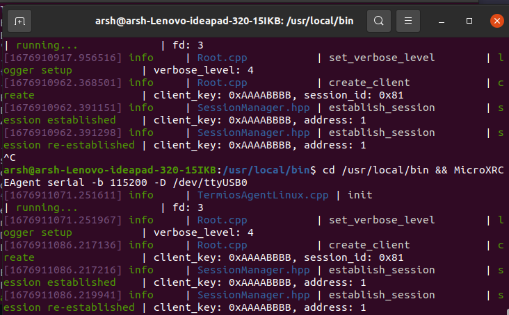
Task: Click 'establish_session' at timestamp 1676911086.219941
Action: point(382,295)
